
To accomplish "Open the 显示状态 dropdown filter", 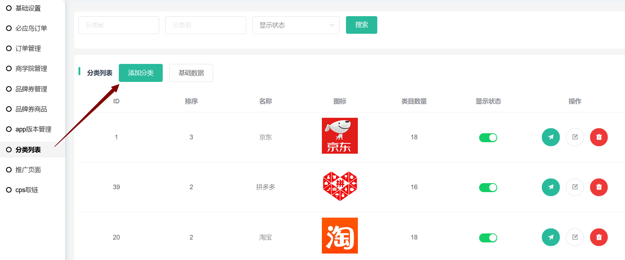I will tap(296, 25).
